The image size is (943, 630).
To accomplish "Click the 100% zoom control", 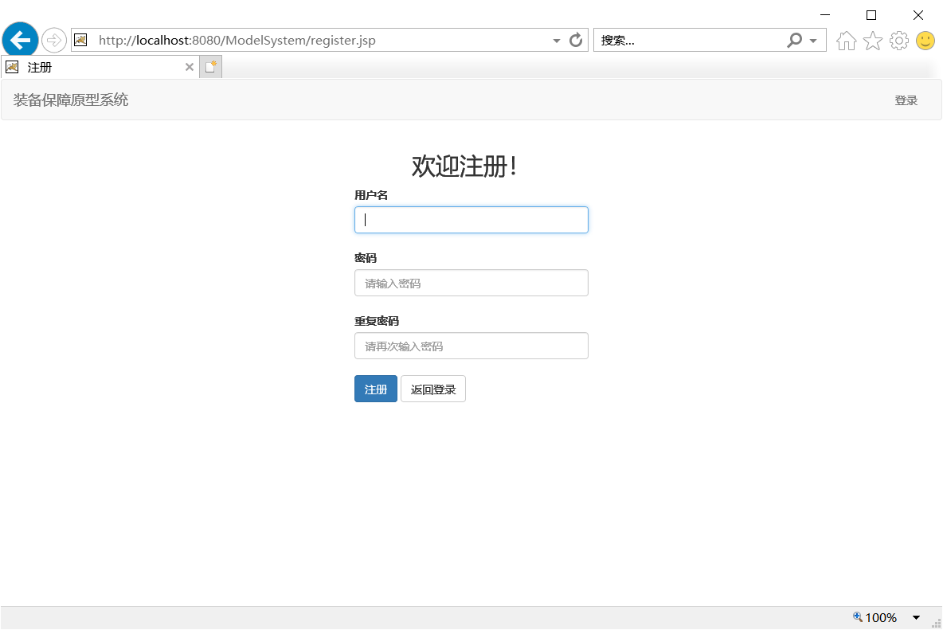I will (x=880, y=616).
